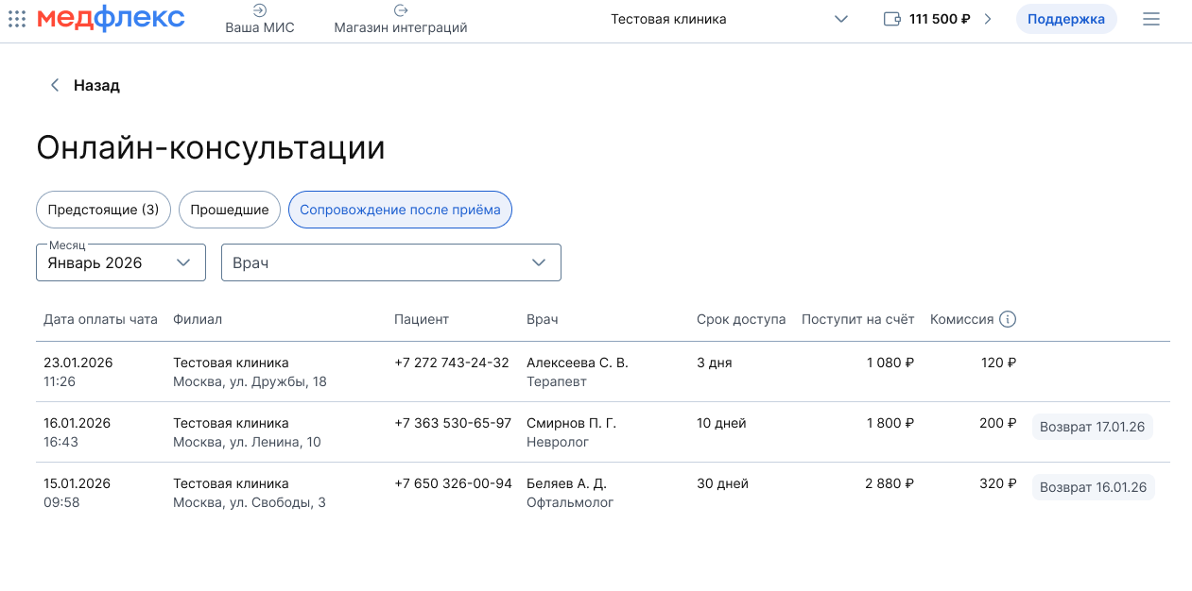This screenshot has width=1192, height=591.
Task: Click the Поддержка button
Action: 1065,19
